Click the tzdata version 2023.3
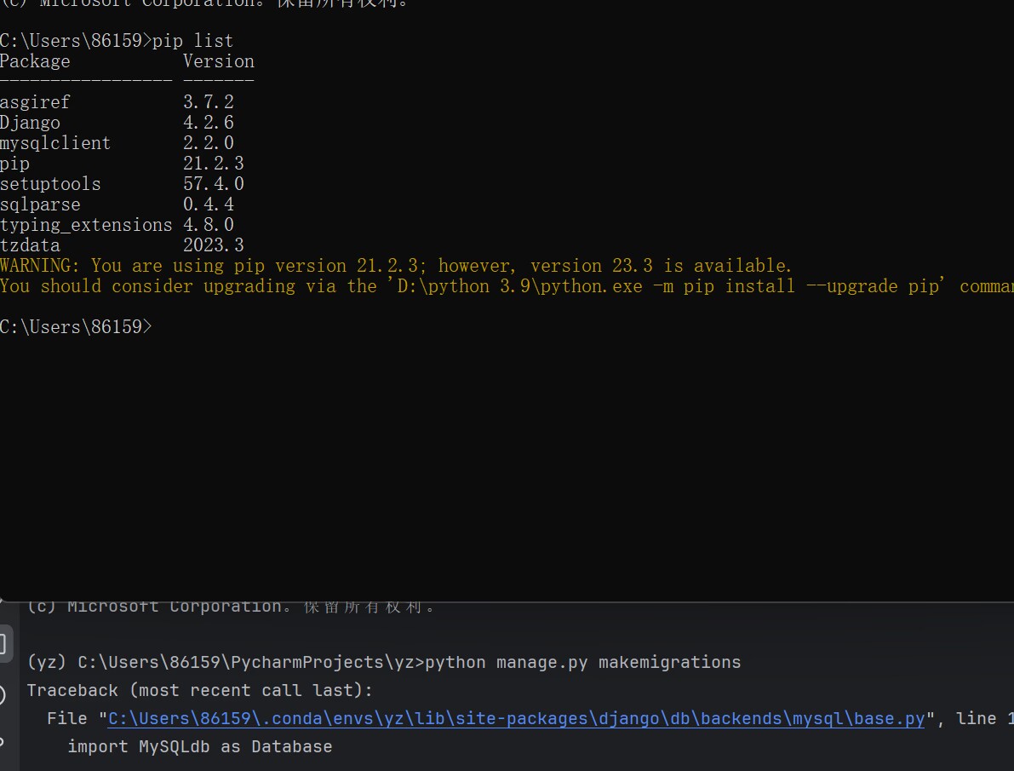This screenshot has width=1014, height=771. coord(213,245)
